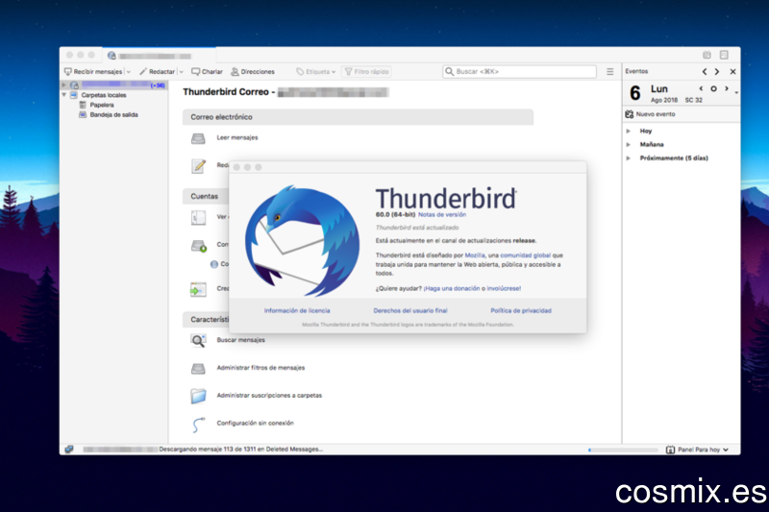Click the configure account icon with green plus
769x512 pixels.
pos(199,246)
